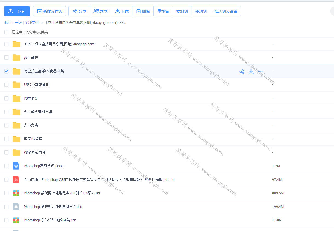334x231 pixels.
Task: Check the box for 无师自通 PDF file
Action: (7, 179)
